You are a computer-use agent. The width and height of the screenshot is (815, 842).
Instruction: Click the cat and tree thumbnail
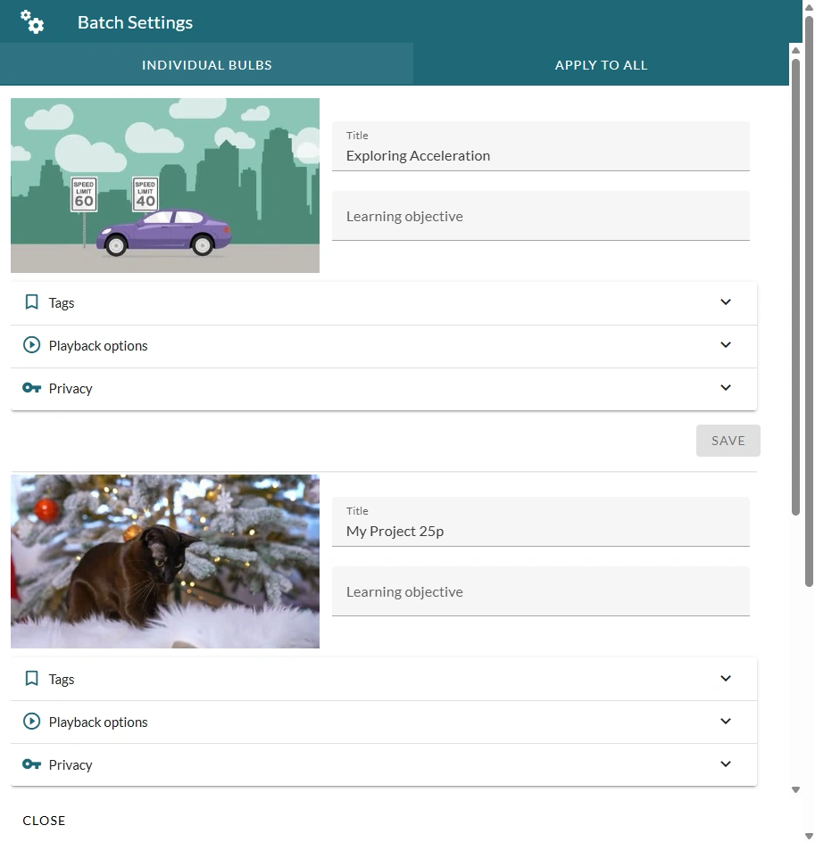coord(165,561)
